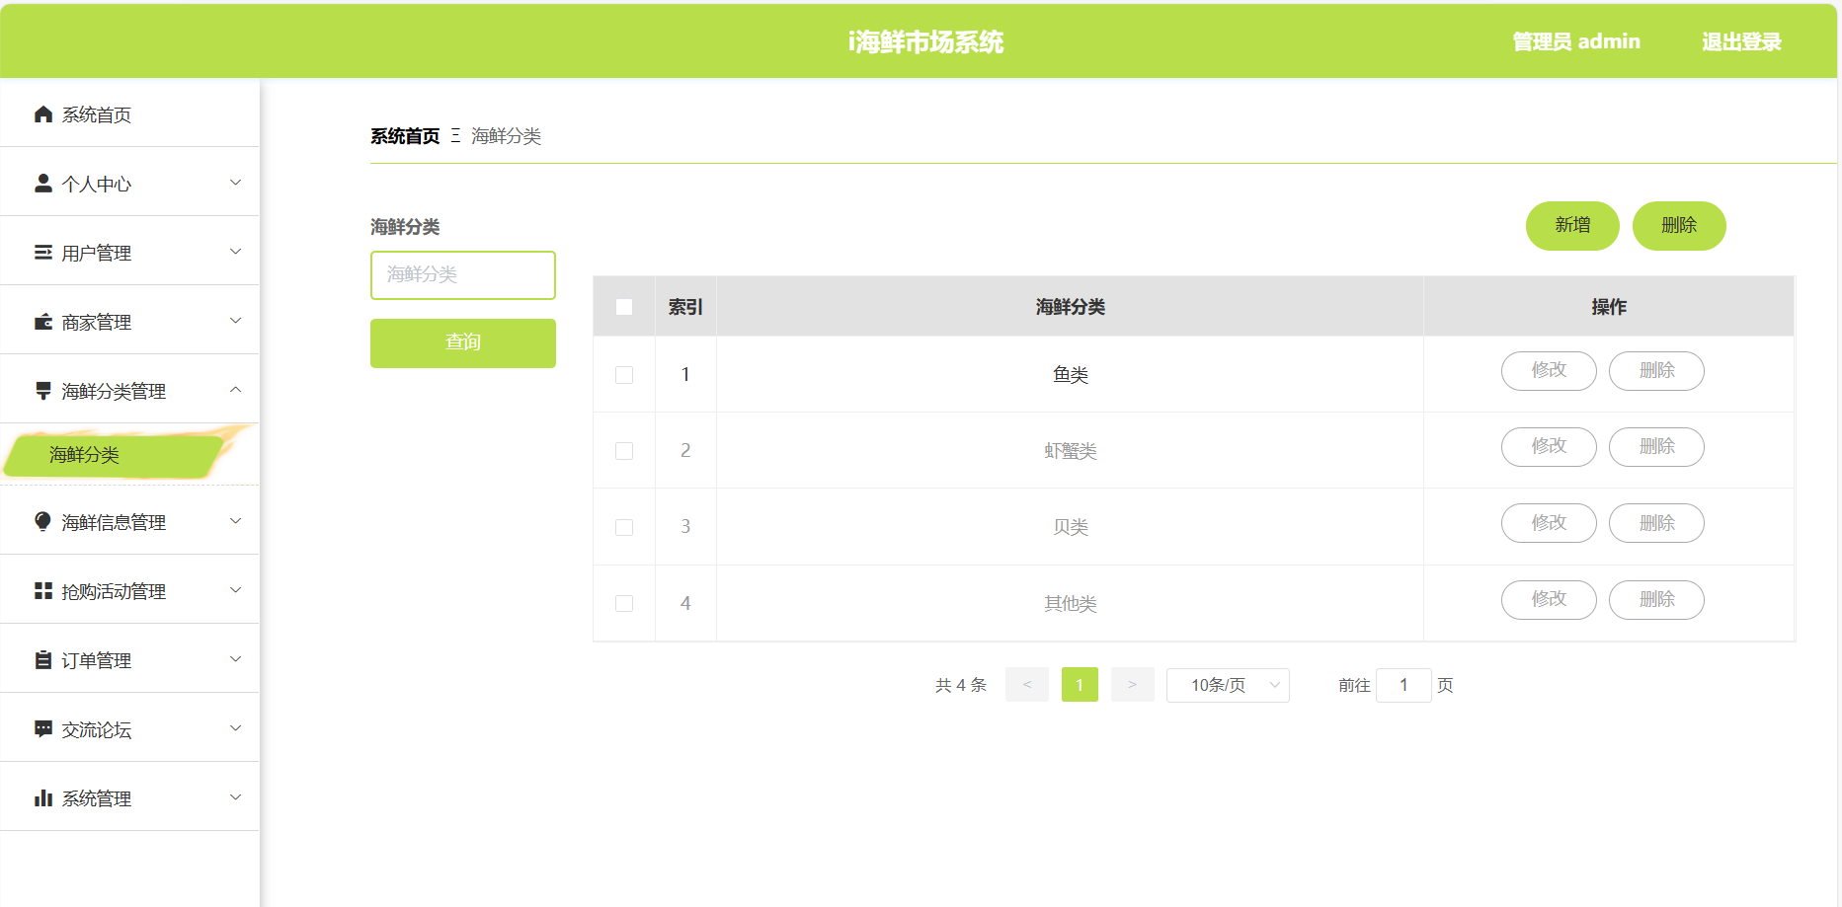Click the person icon beside 个人中心

point(42,184)
